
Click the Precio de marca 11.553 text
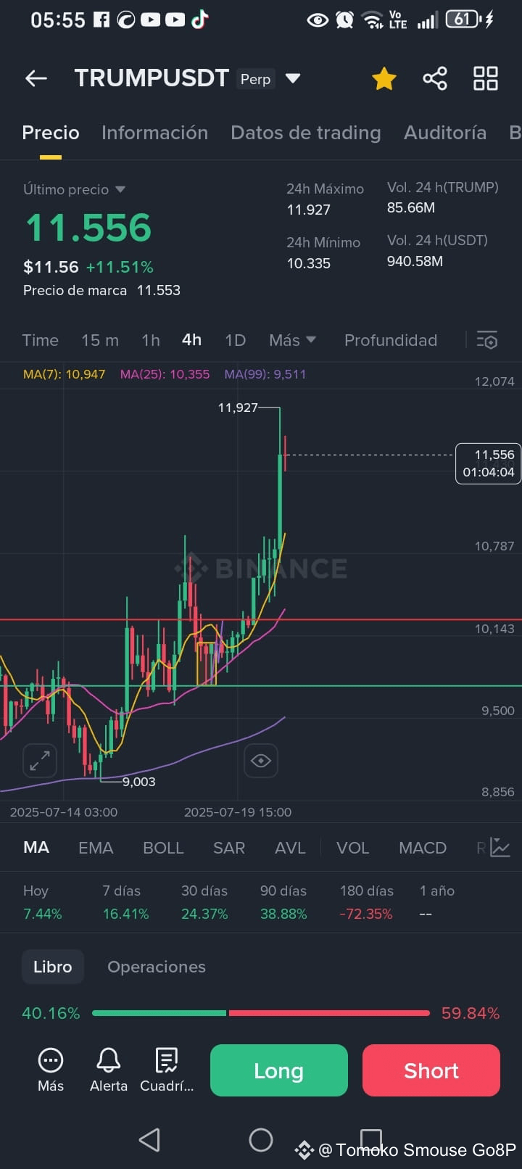click(x=101, y=290)
